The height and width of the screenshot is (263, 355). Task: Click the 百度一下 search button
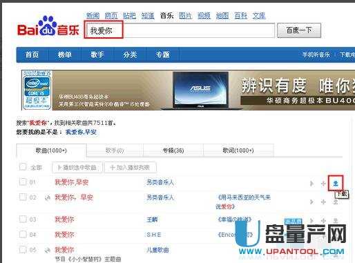(299, 30)
